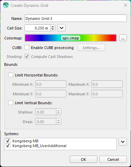131x167 pixels.
Task: Cancel creating the dynamic grid
Action: 113,159
